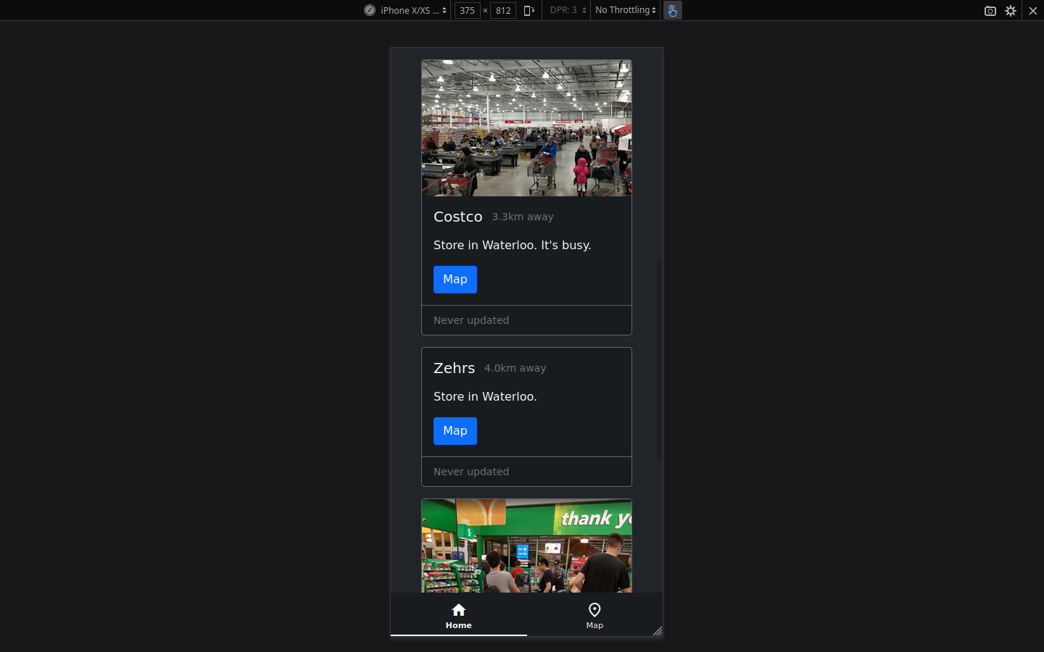Click 'Store in Waterloo. It's busy.' text

click(512, 245)
